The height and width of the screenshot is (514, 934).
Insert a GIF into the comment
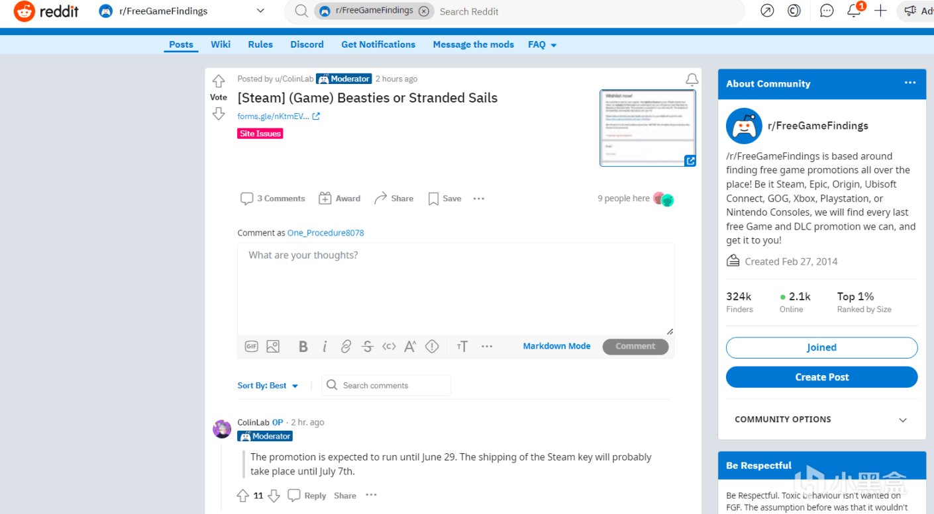251,346
